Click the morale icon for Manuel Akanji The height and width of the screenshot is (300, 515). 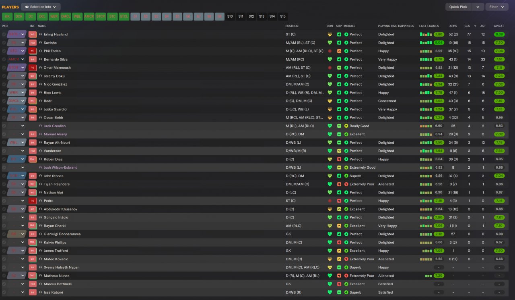point(346,135)
